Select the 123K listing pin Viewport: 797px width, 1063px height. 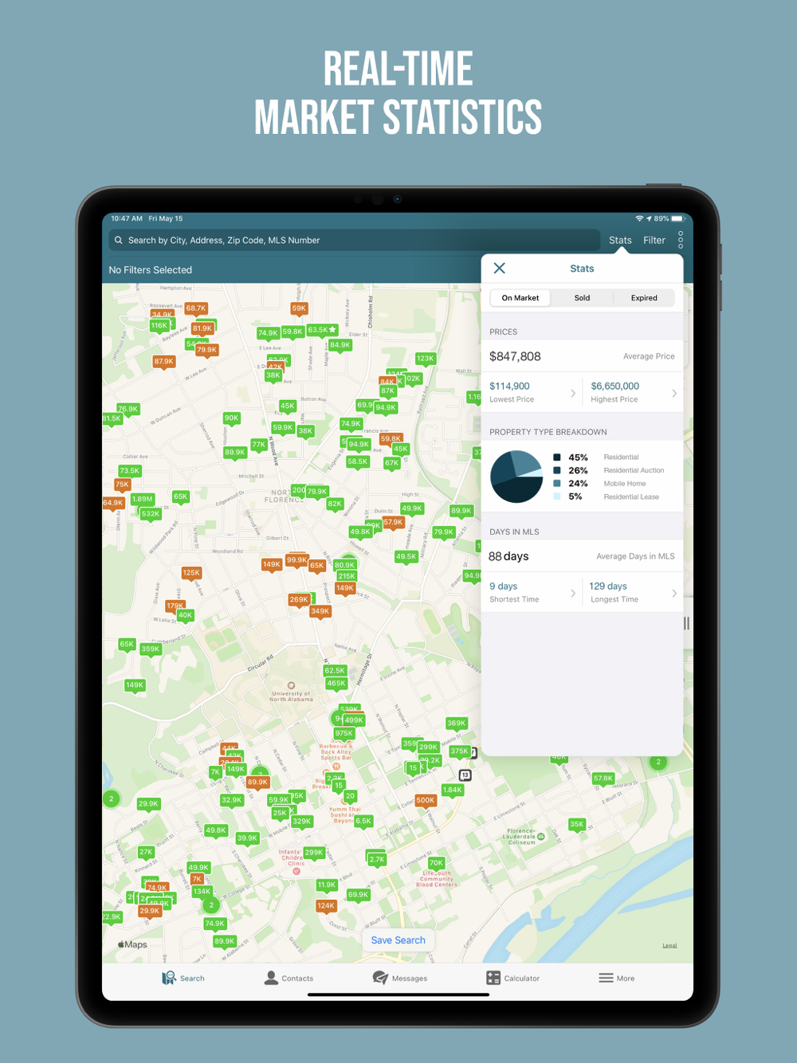point(426,359)
